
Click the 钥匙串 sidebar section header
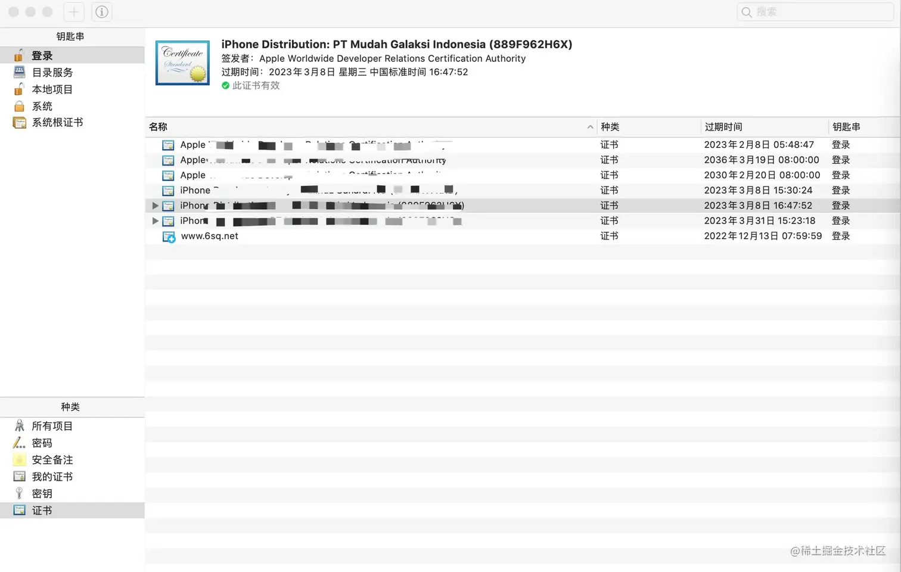point(70,36)
